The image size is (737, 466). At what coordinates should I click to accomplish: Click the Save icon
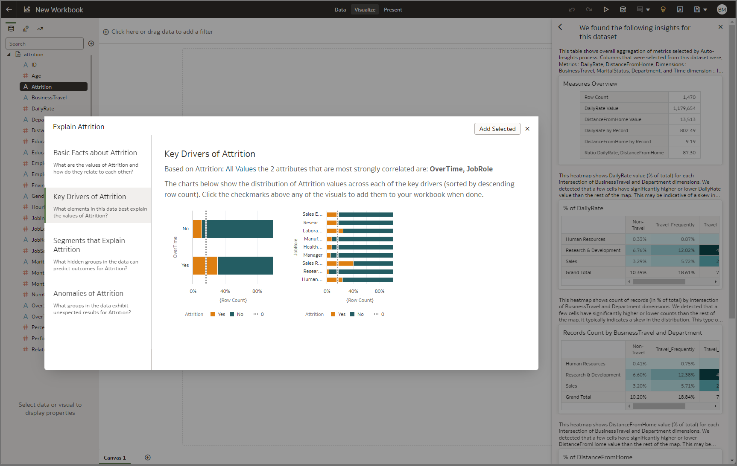tap(697, 9)
